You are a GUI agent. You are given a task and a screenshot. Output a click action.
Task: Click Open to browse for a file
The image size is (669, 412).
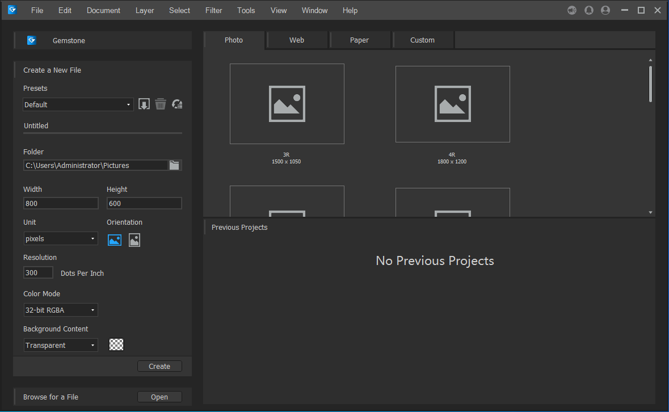pos(159,397)
